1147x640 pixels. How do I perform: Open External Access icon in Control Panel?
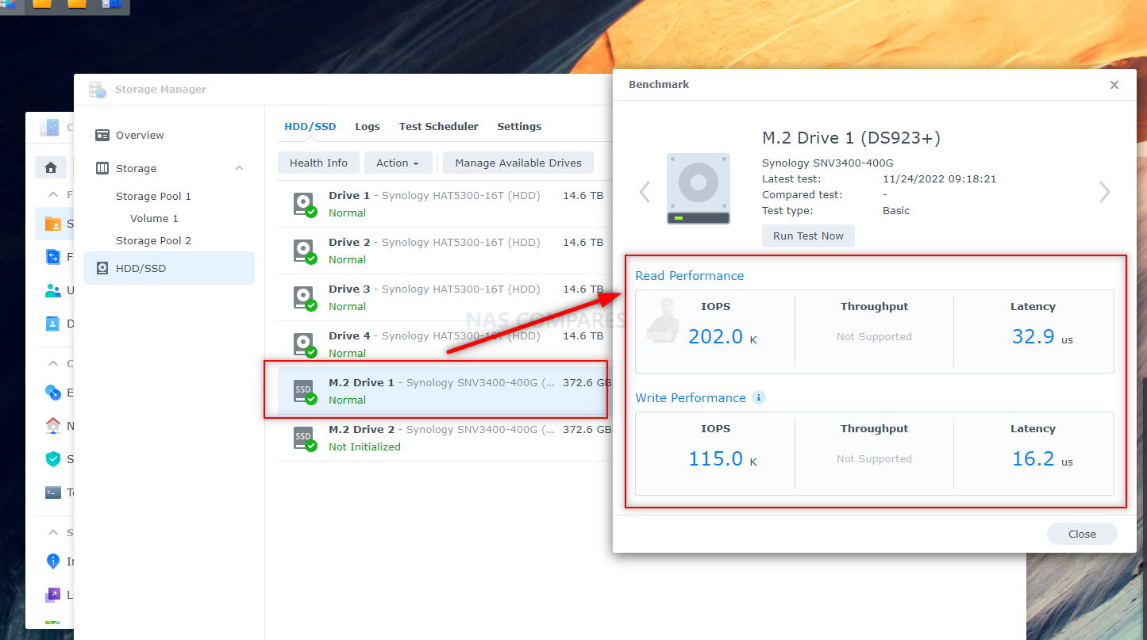53,393
